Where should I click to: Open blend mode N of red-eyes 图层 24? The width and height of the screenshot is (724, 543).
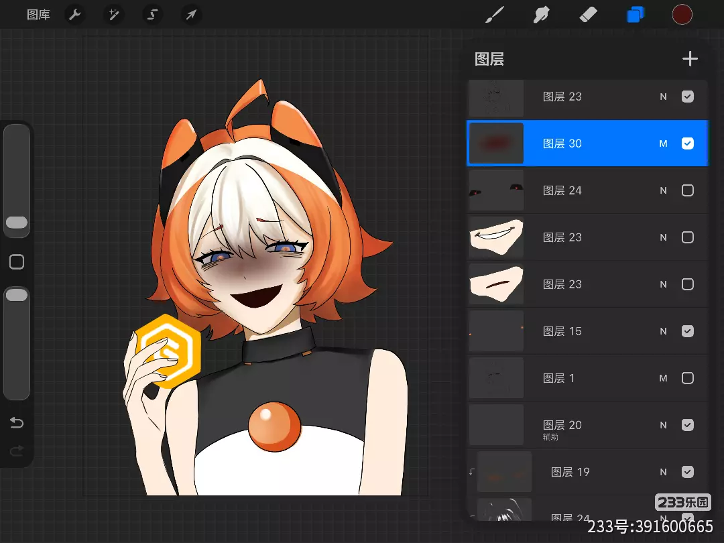(x=663, y=190)
